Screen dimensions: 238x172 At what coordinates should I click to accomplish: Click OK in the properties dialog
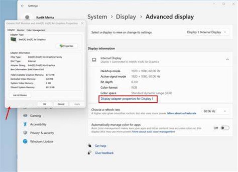tap(45, 104)
